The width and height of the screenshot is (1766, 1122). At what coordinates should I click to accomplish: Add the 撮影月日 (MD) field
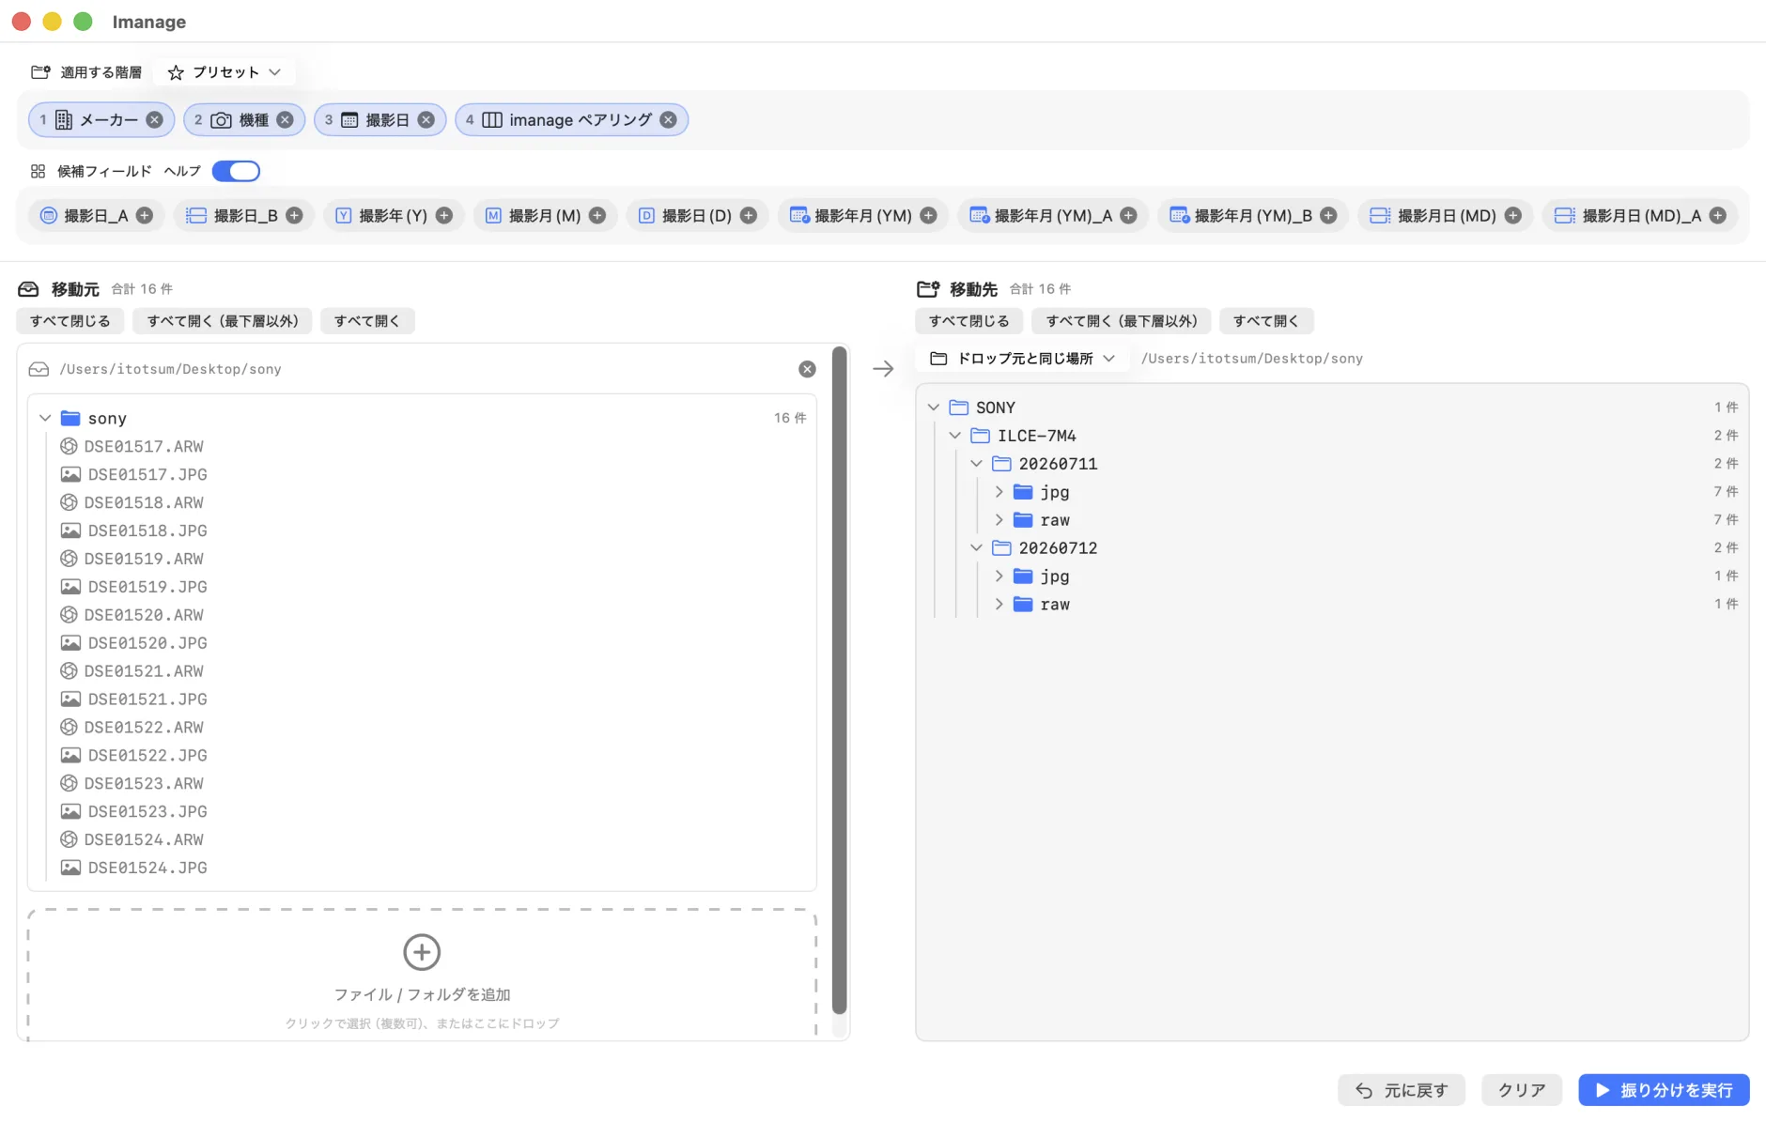pyautogui.click(x=1513, y=216)
